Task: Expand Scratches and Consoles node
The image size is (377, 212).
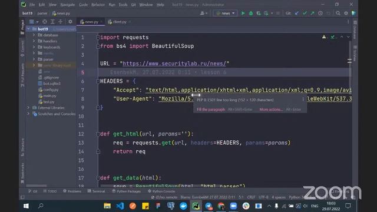Action: (29, 114)
